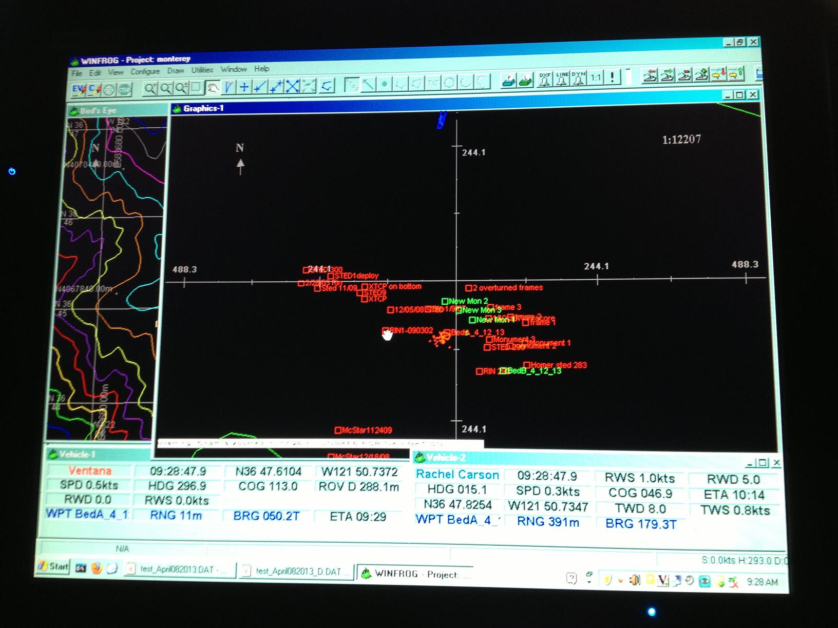
Task: Click the exclamation mark toolbar button
Action: pos(612,77)
